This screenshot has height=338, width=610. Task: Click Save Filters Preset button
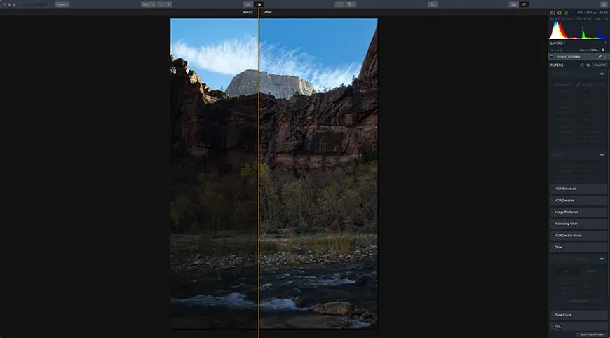[x=592, y=334]
